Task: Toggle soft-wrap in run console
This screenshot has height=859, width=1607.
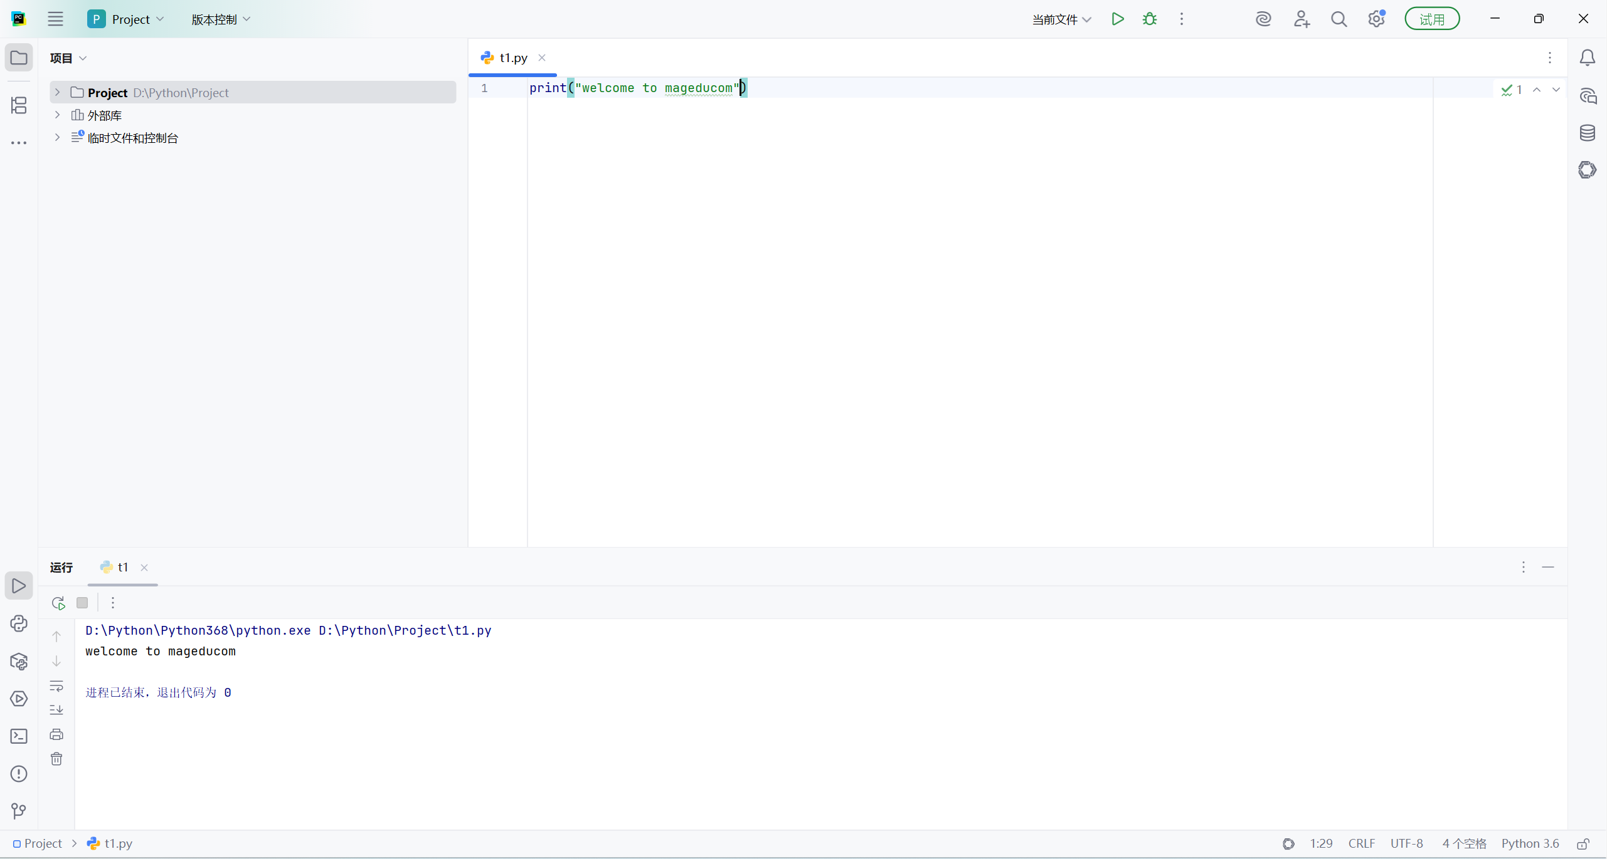Action: [x=56, y=686]
